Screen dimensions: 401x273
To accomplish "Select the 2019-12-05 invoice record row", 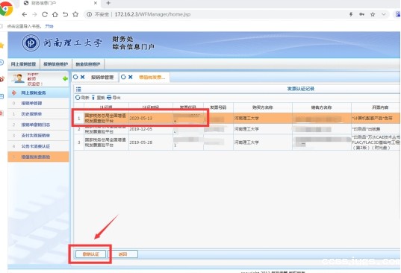I will [x=237, y=129].
